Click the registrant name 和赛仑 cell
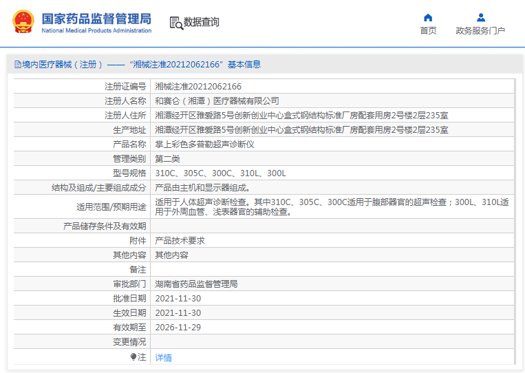 tap(217, 101)
